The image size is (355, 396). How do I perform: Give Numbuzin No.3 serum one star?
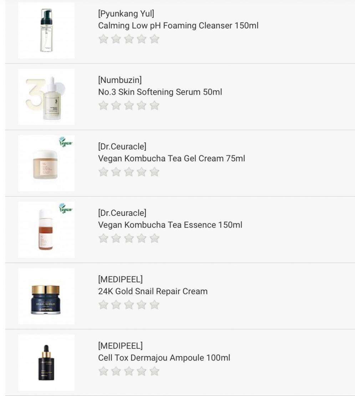tap(103, 105)
